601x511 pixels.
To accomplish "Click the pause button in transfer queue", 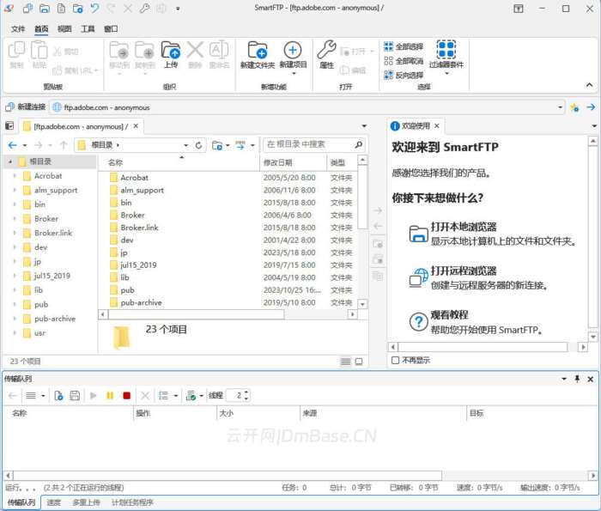I will click(110, 396).
